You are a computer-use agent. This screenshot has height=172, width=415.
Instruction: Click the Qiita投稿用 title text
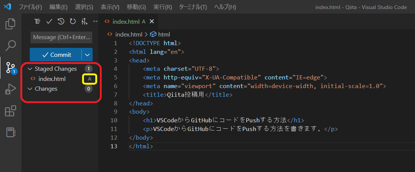point(186,94)
